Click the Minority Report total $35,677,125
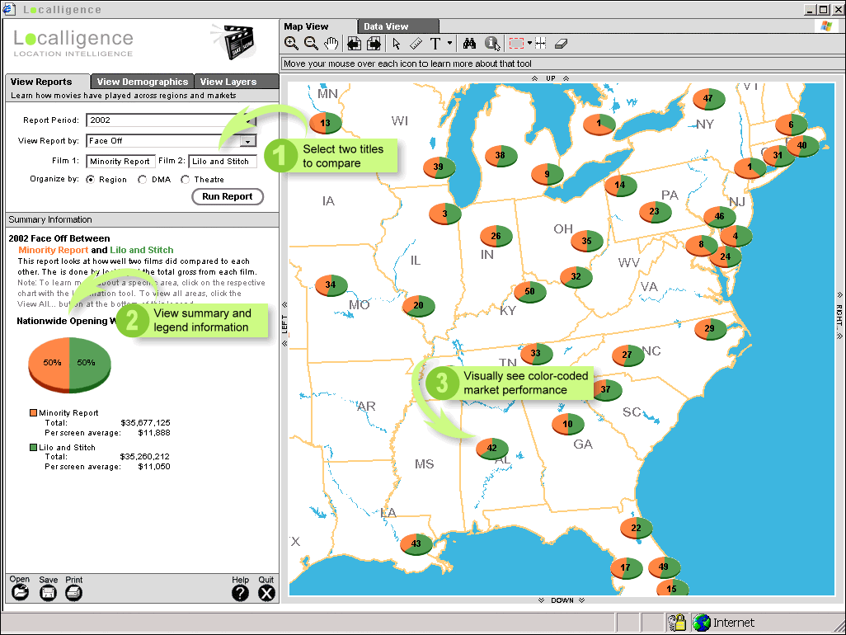The width and height of the screenshot is (846, 635). tap(145, 423)
